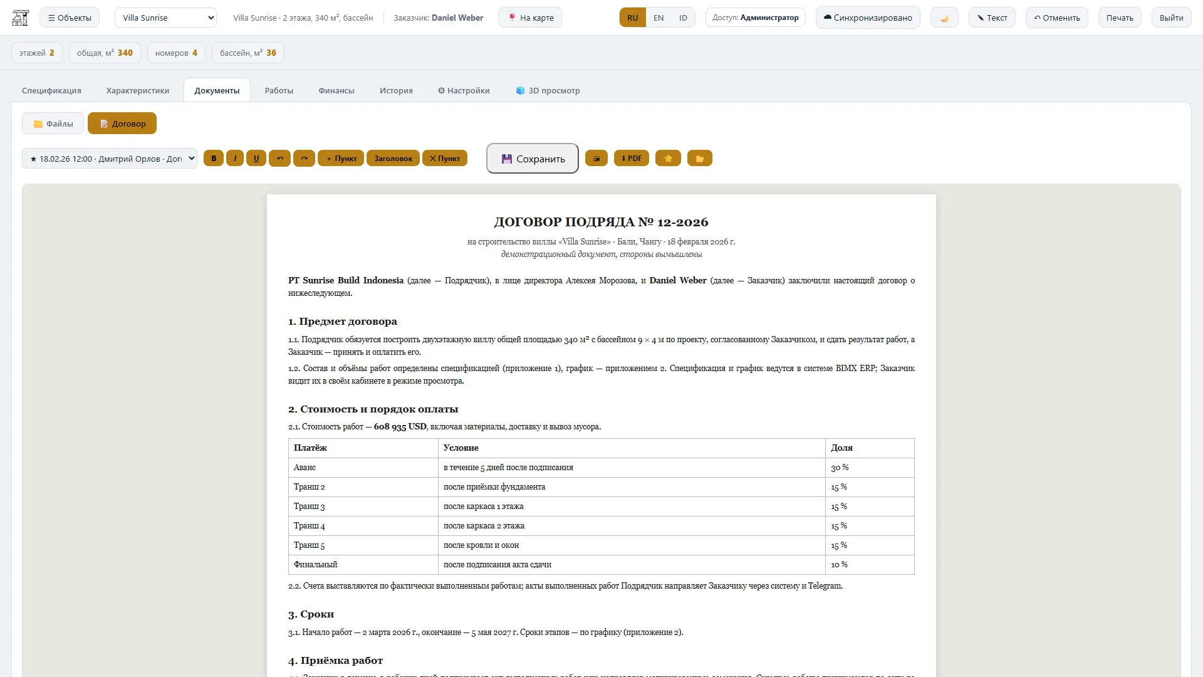Open the Текст edit mode button
This screenshot has height=677, width=1203.
992,18
